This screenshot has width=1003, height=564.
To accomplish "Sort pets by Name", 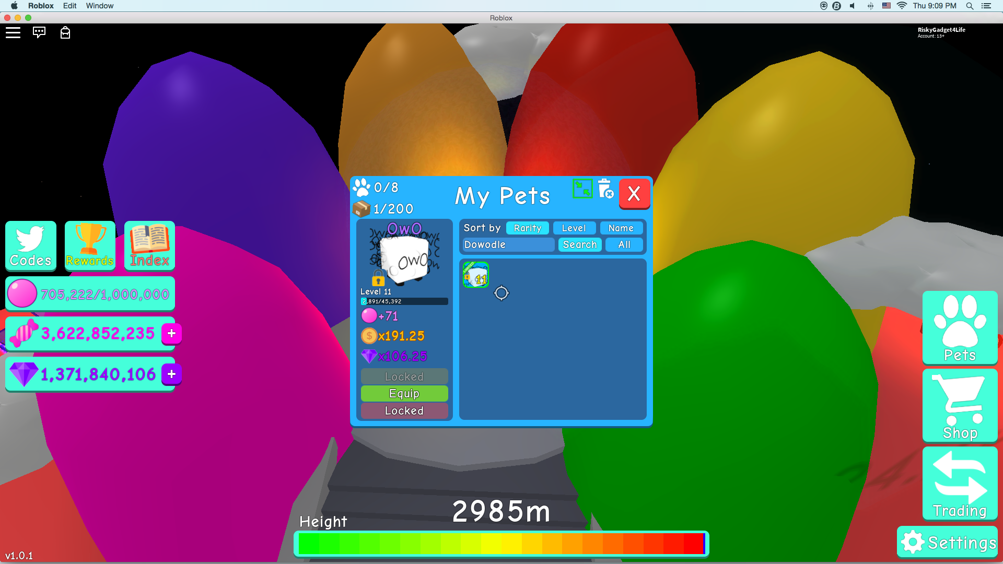I will tap(621, 228).
